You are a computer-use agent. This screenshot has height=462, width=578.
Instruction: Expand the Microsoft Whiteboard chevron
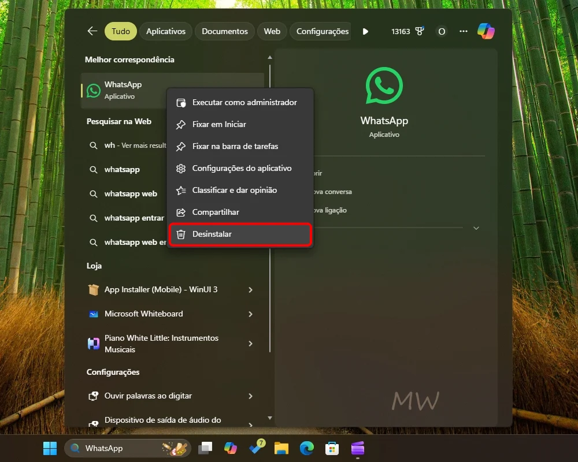(251, 314)
